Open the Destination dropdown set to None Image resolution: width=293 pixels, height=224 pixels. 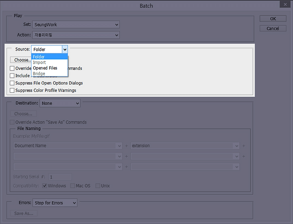(60, 103)
